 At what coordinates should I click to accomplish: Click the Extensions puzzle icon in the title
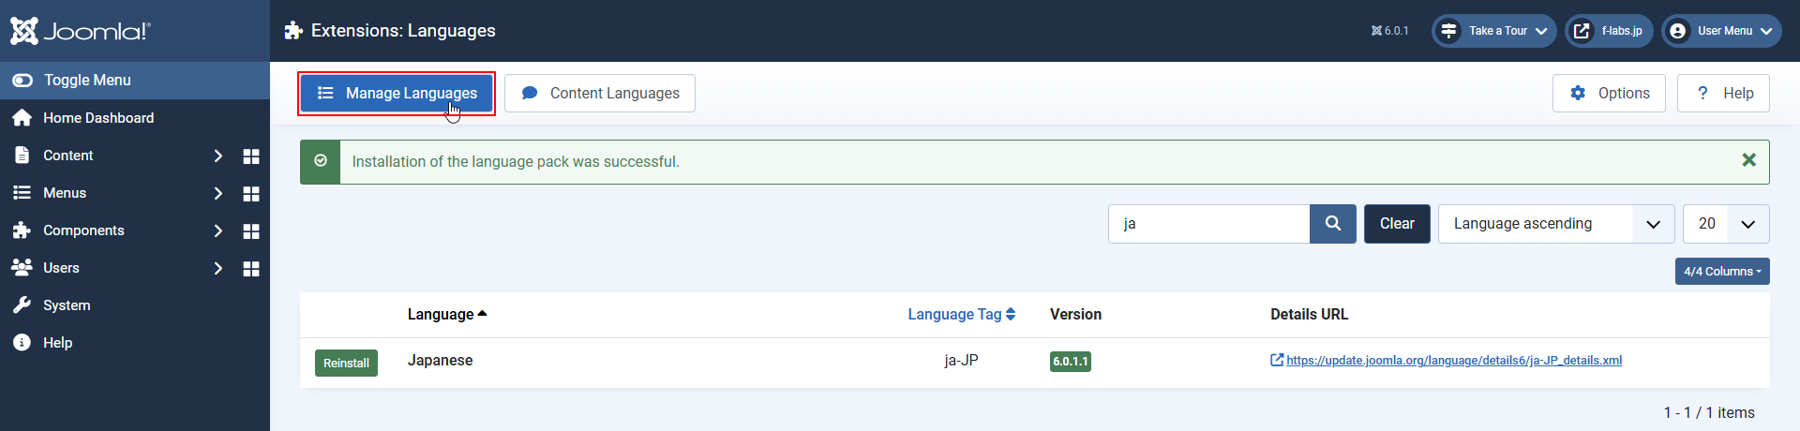293,31
